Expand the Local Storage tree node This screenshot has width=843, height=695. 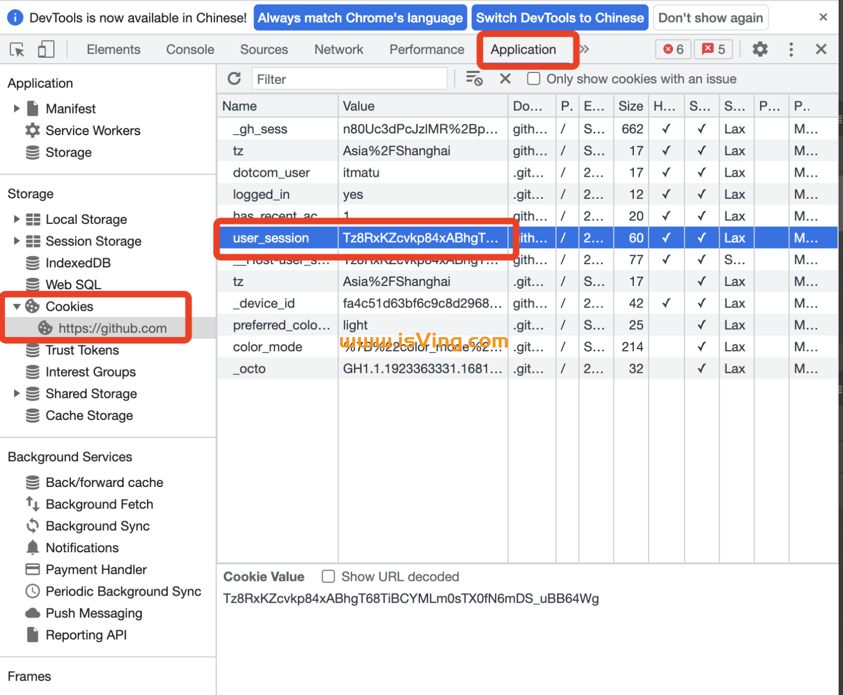(16, 220)
